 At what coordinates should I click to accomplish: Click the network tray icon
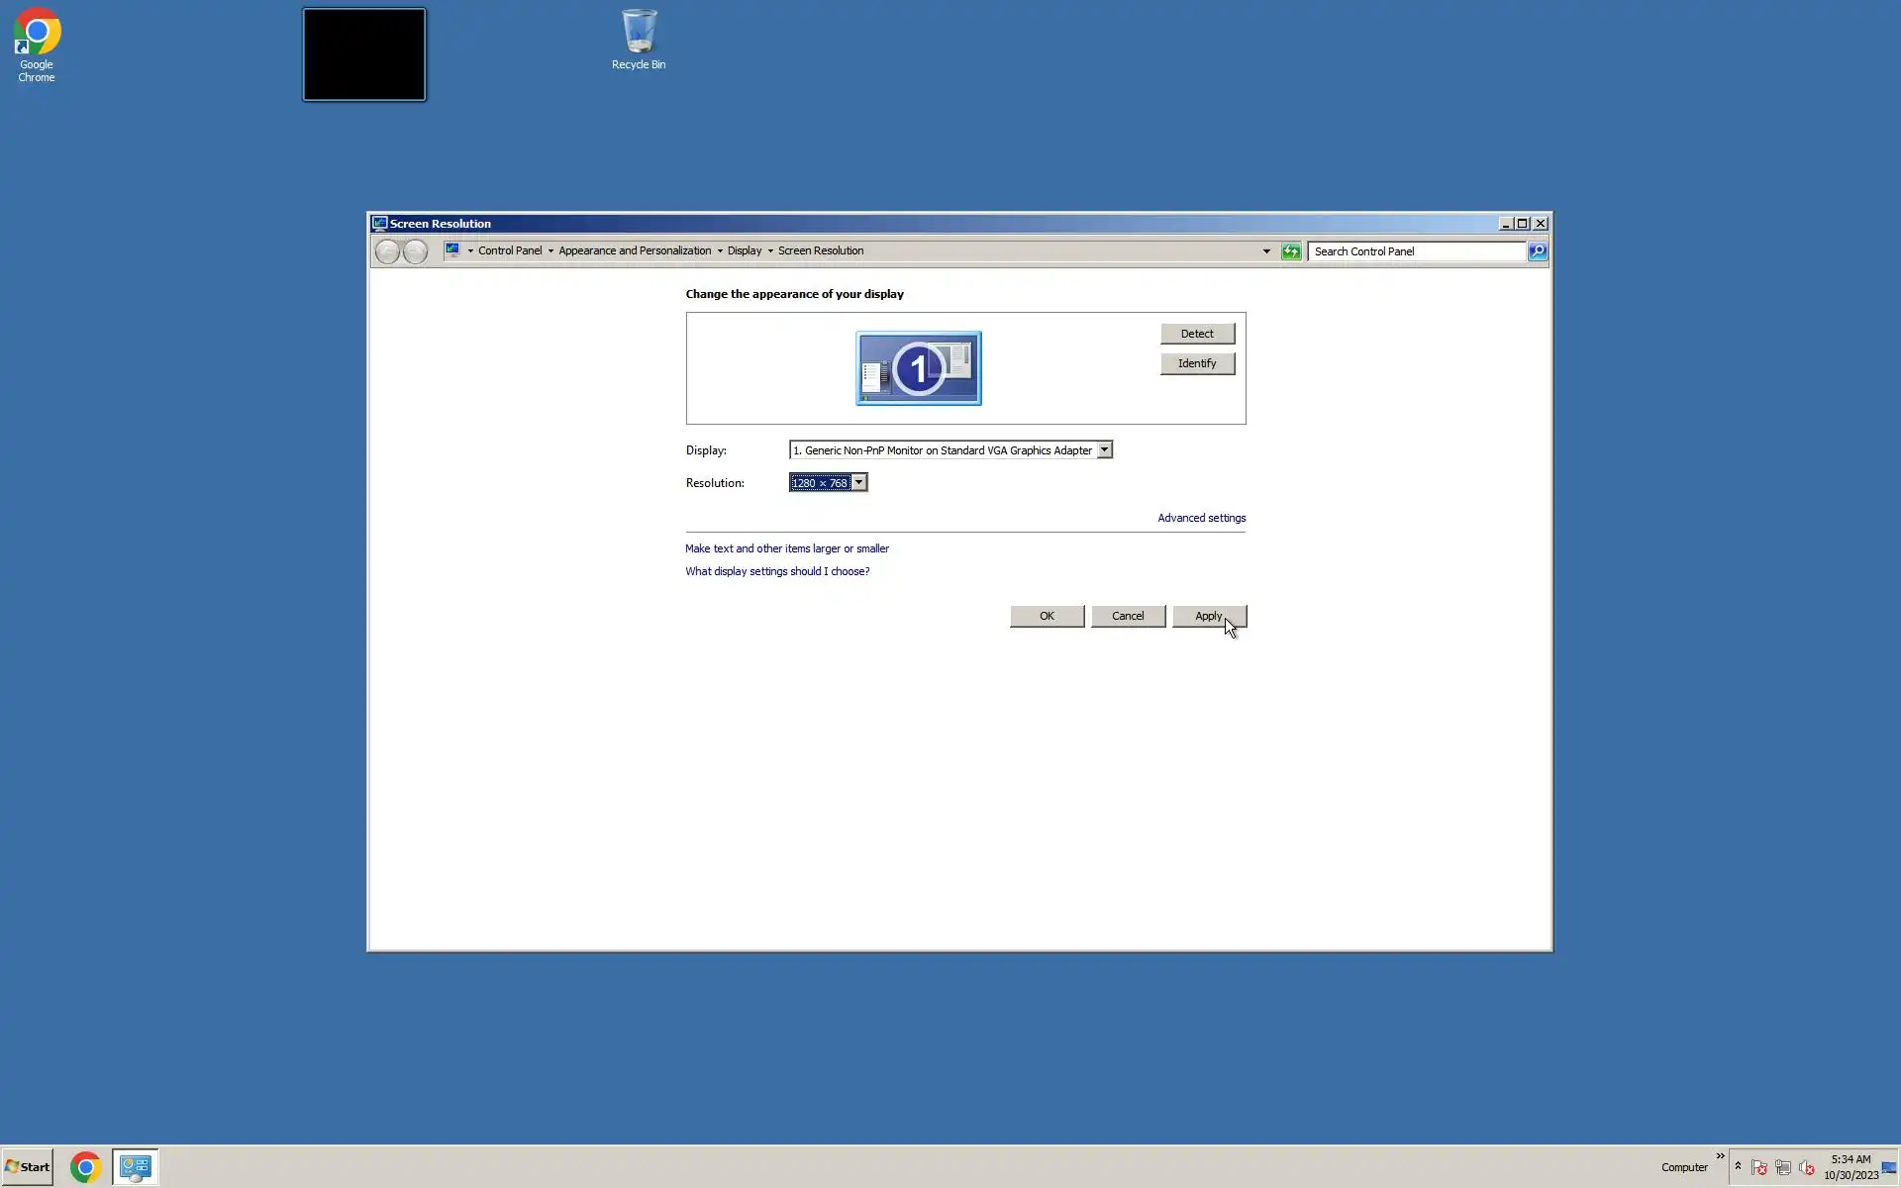1782,1168
